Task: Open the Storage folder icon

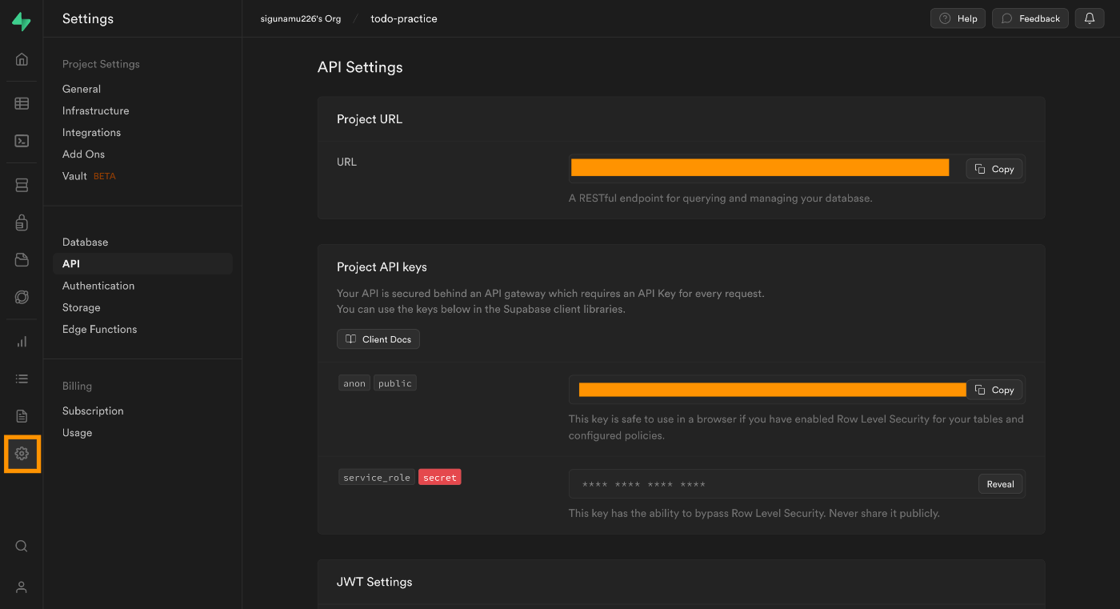Action: [x=22, y=260]
